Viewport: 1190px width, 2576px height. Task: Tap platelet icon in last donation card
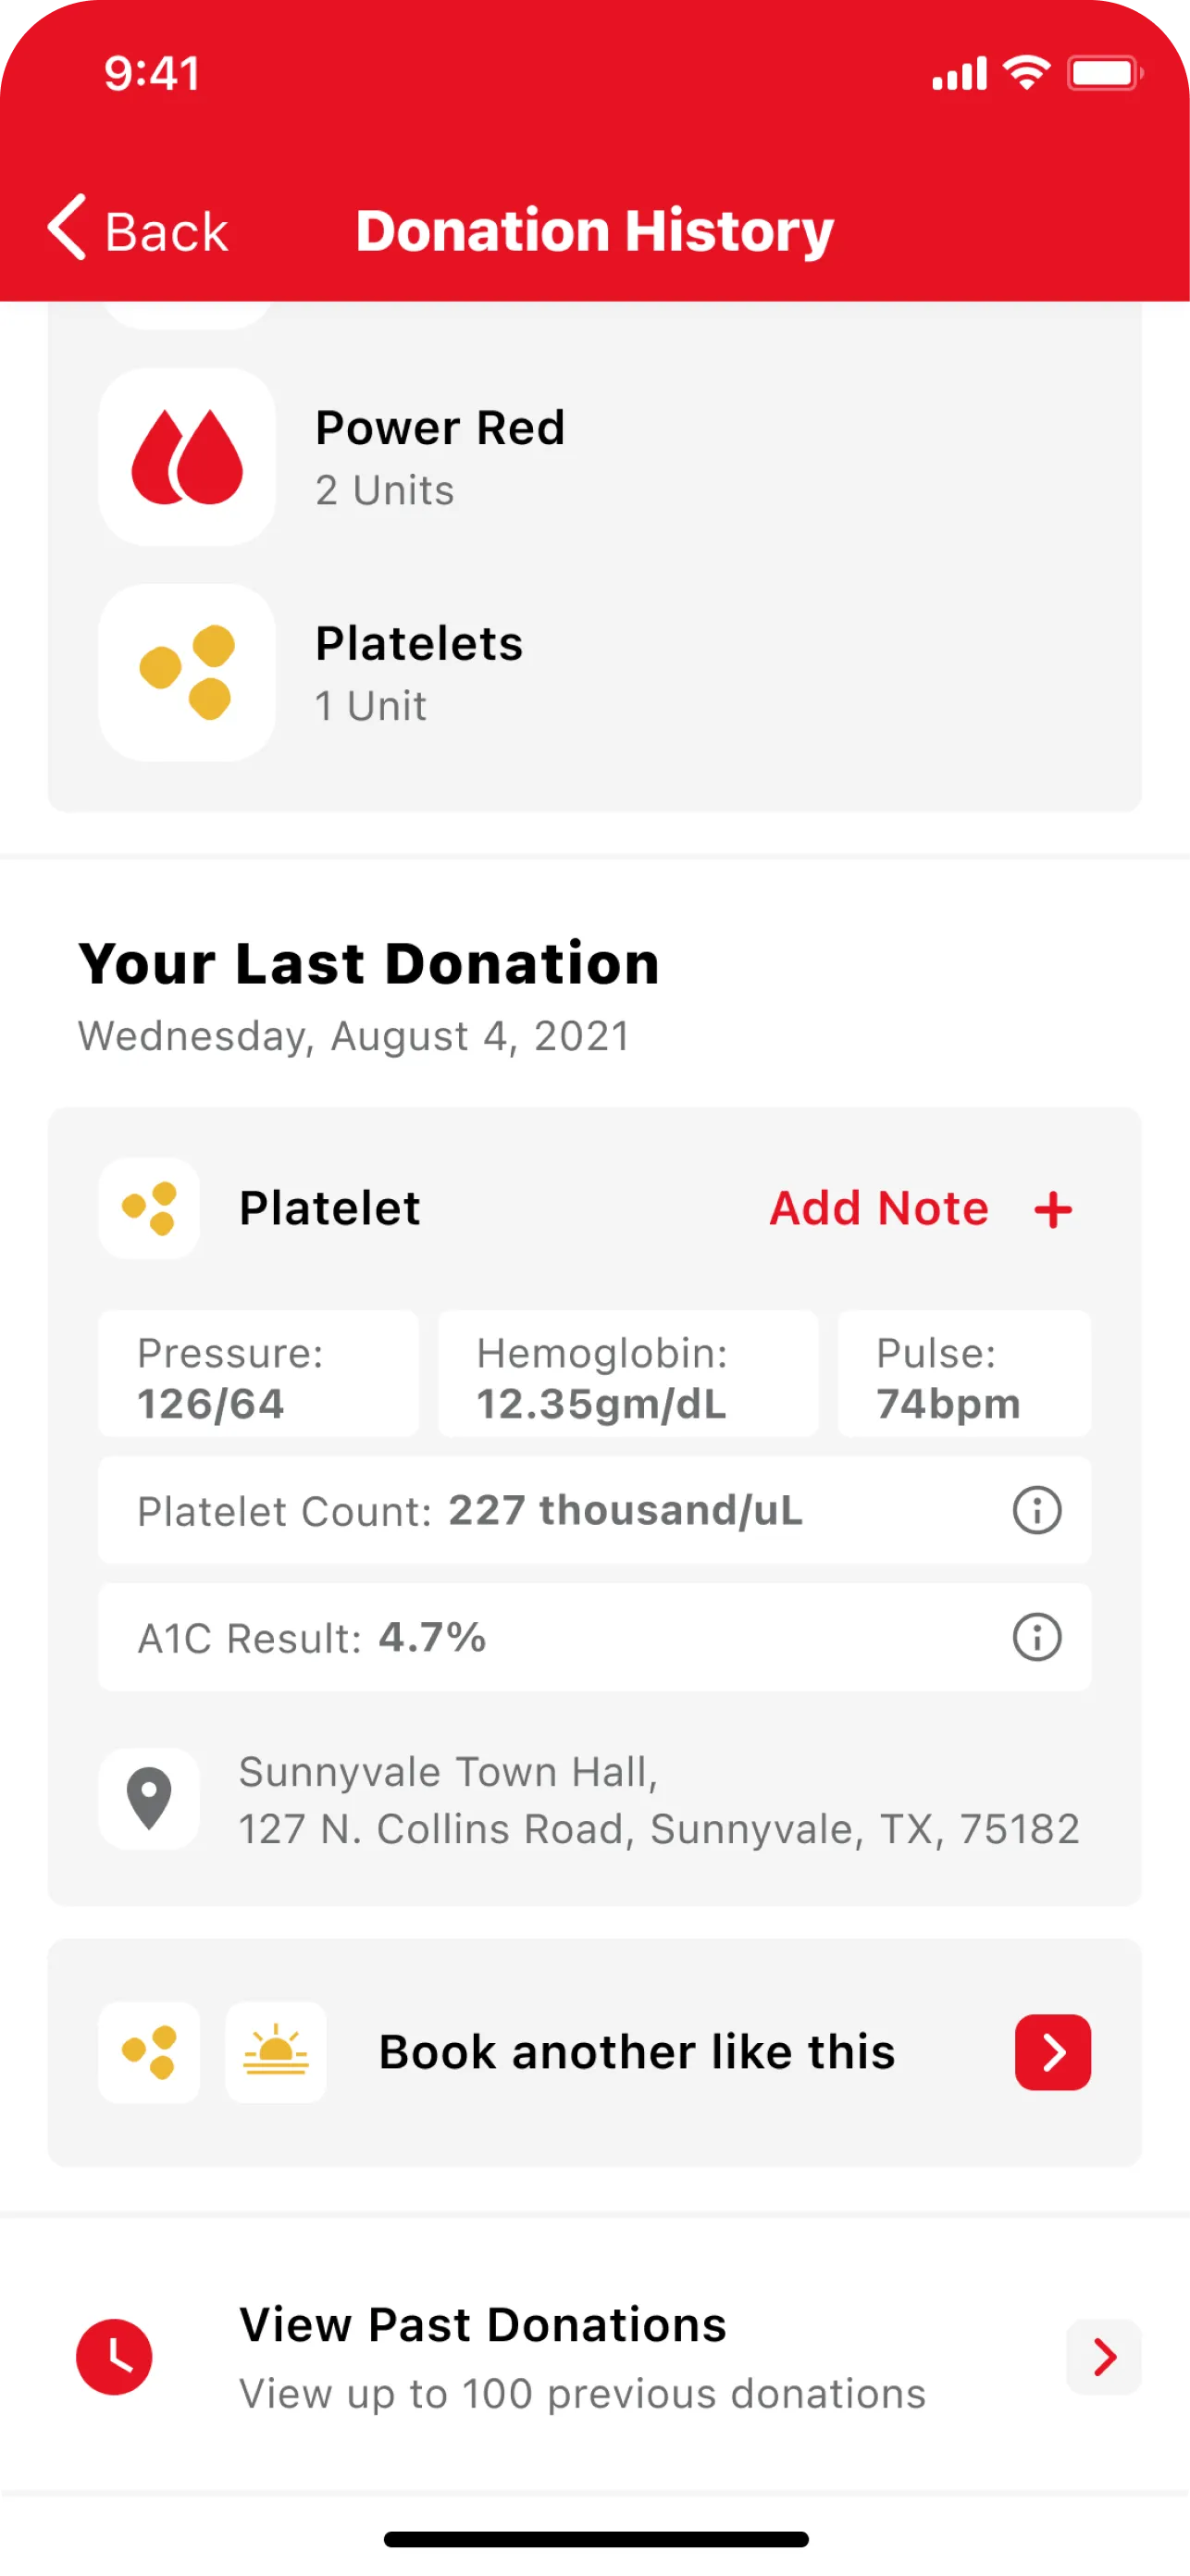pyautogui.click(x=149, y=1208)
